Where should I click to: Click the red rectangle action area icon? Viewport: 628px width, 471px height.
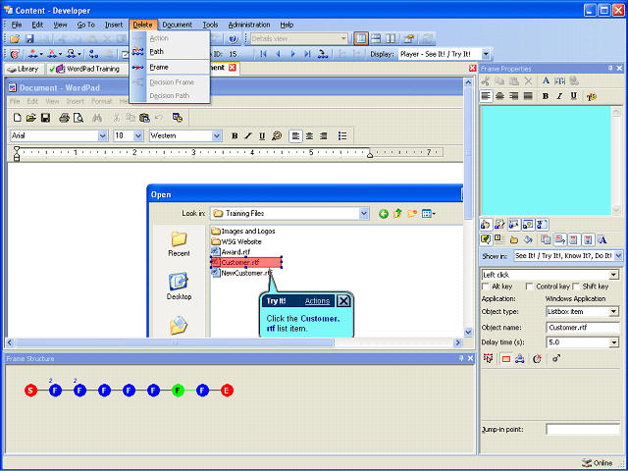tap(506, 359)
